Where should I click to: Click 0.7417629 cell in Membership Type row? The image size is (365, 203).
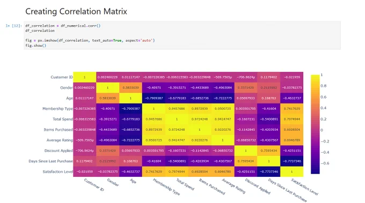[x=291, y=109]
